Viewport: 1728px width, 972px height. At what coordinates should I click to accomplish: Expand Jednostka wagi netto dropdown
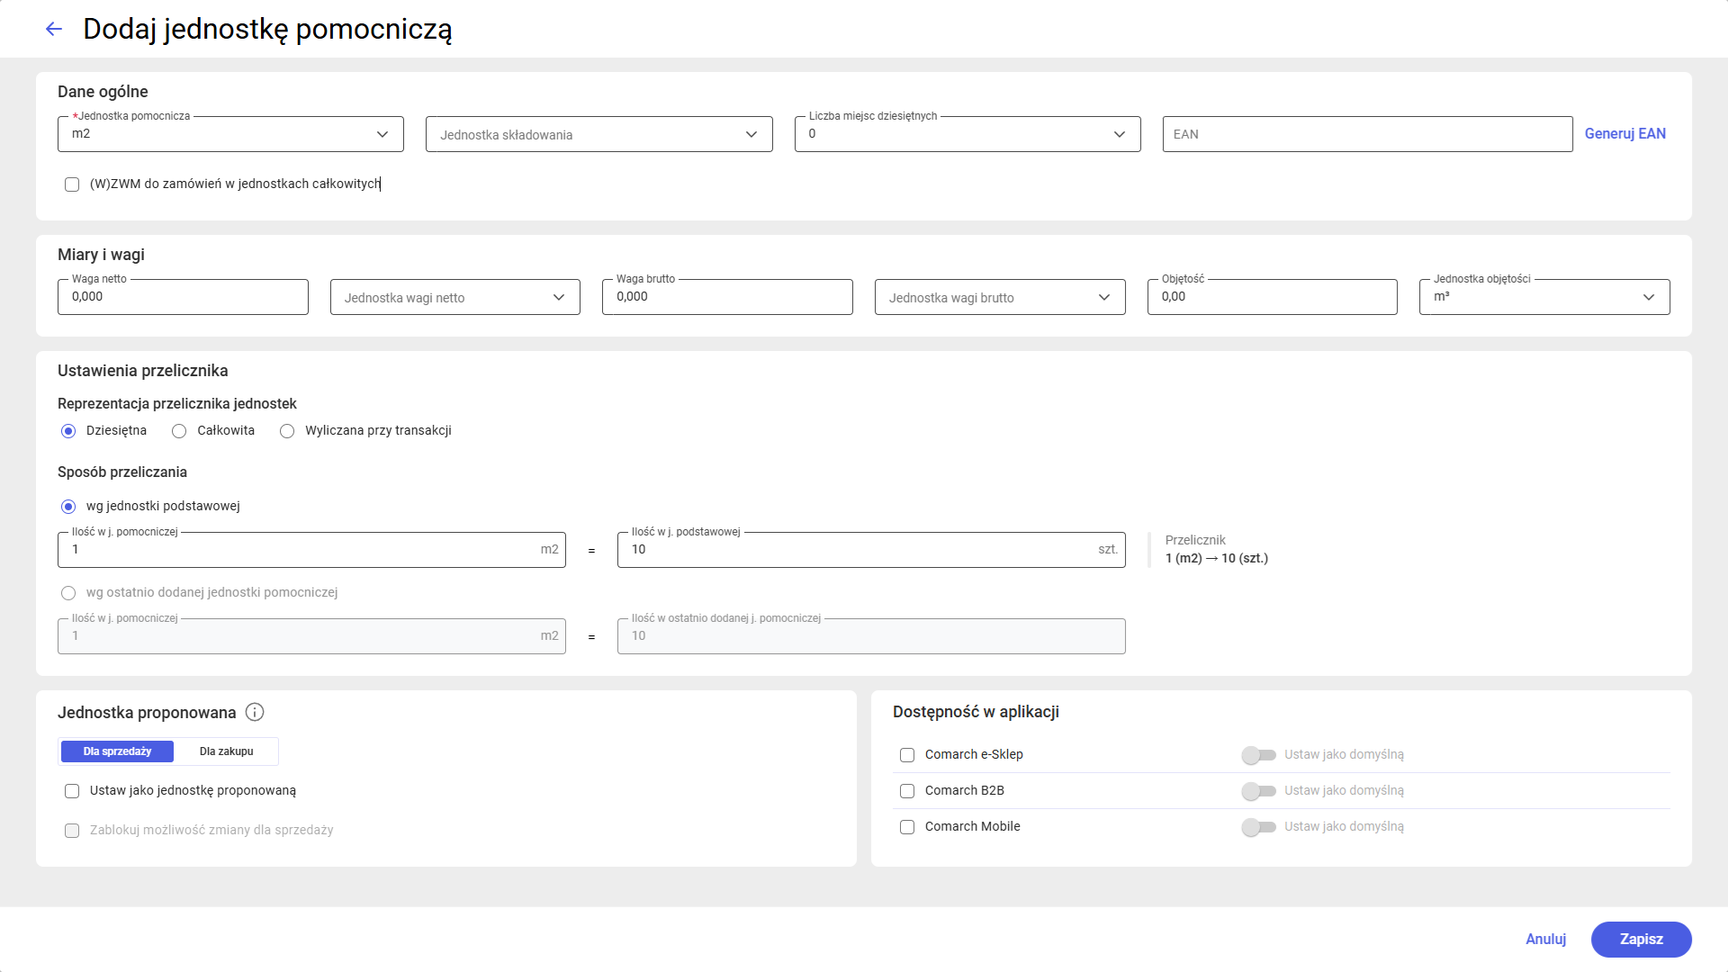pos(454,297)
